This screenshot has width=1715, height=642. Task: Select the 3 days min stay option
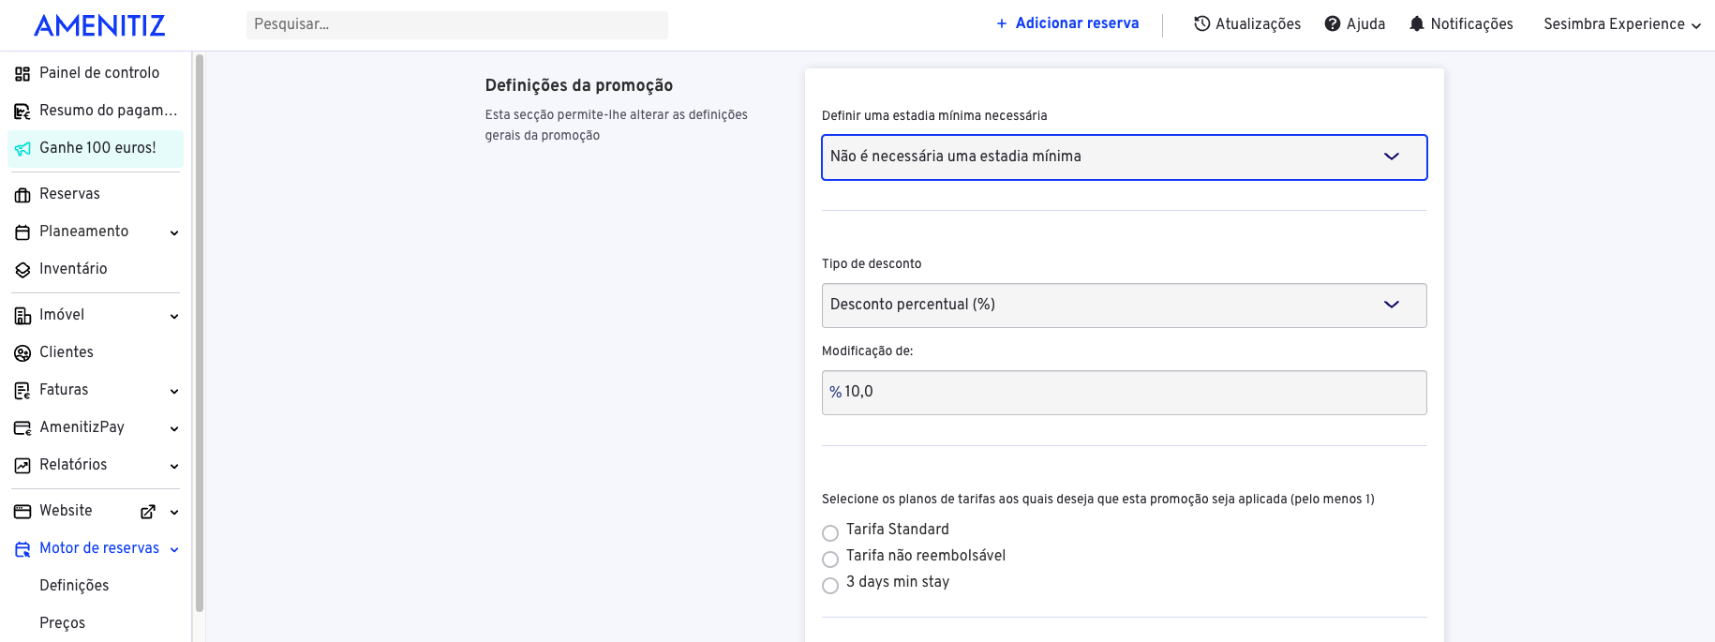click(x=830, y=586)
